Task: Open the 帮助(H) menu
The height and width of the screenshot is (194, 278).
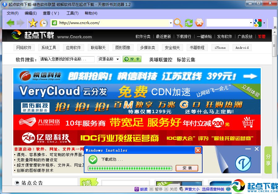Action: coord(91,13)
